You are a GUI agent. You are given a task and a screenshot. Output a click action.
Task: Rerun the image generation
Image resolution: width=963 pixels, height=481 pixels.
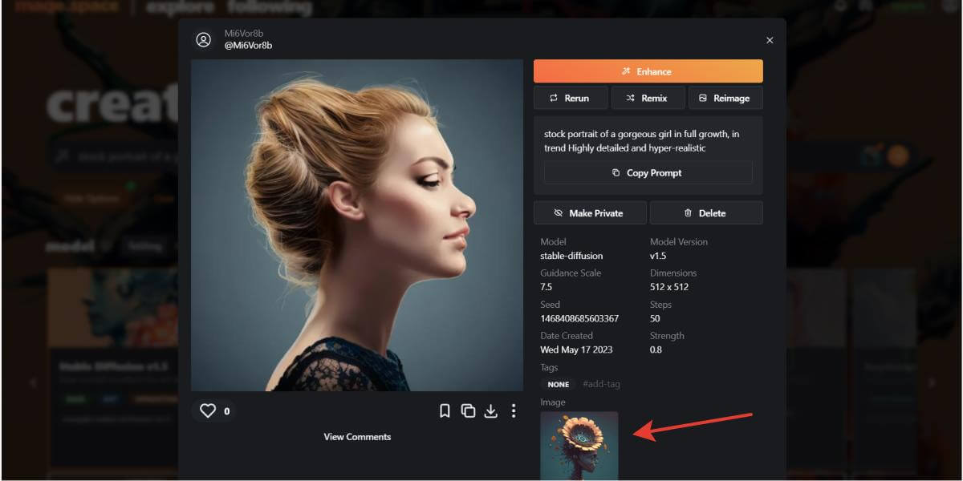[571, 98]
